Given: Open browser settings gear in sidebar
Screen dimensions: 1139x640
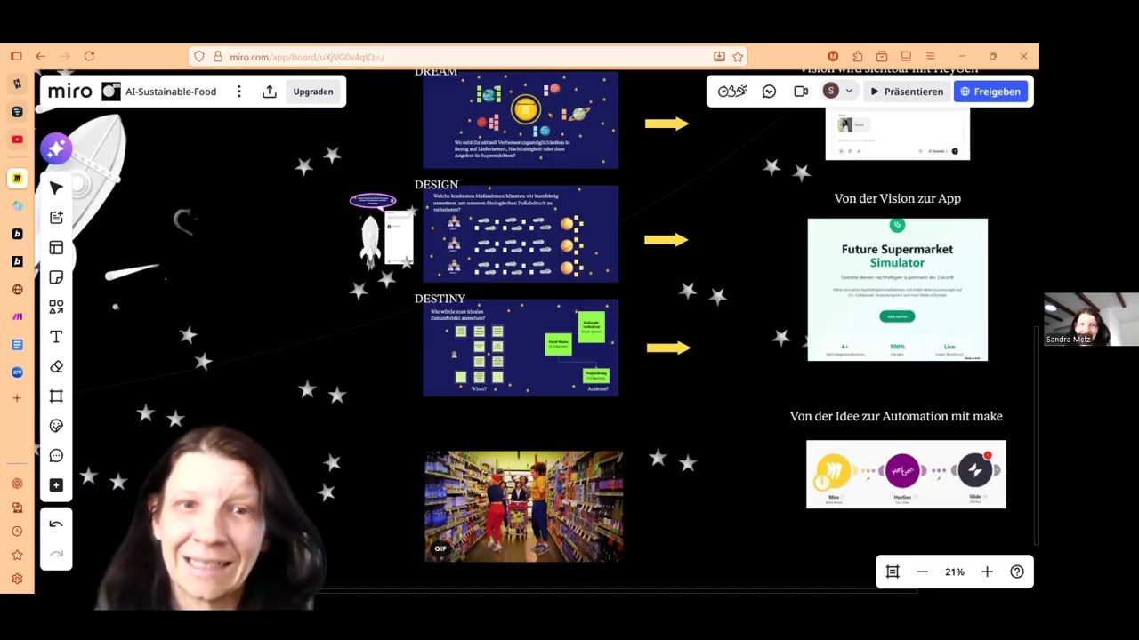Looking at the screenshot, I should (17, 579).
